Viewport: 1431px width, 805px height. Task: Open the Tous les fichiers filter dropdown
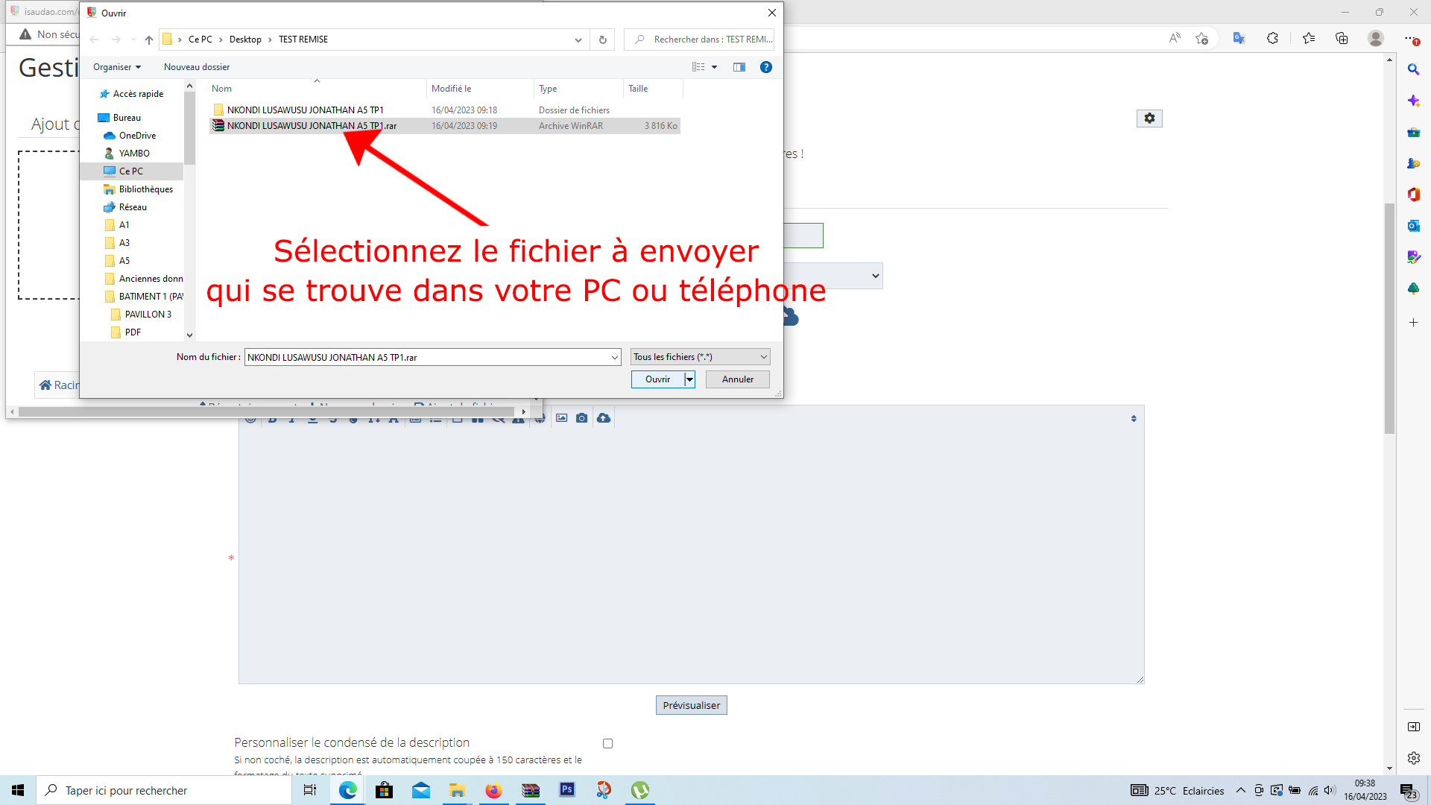pos(699,357)
